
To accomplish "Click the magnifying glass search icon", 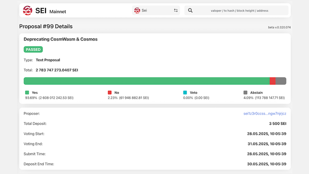I will (190, 10).
